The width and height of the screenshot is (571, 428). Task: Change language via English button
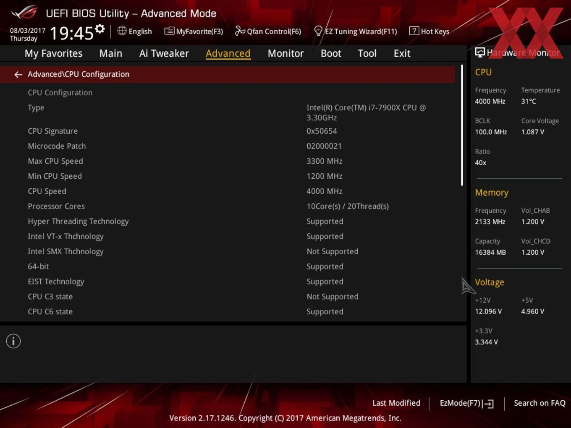[x=134, y=31]
